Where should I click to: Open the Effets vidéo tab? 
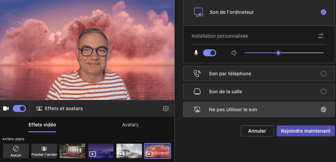pos(42,125)
